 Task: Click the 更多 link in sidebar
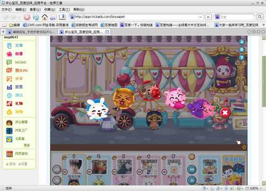click(27, 145)
